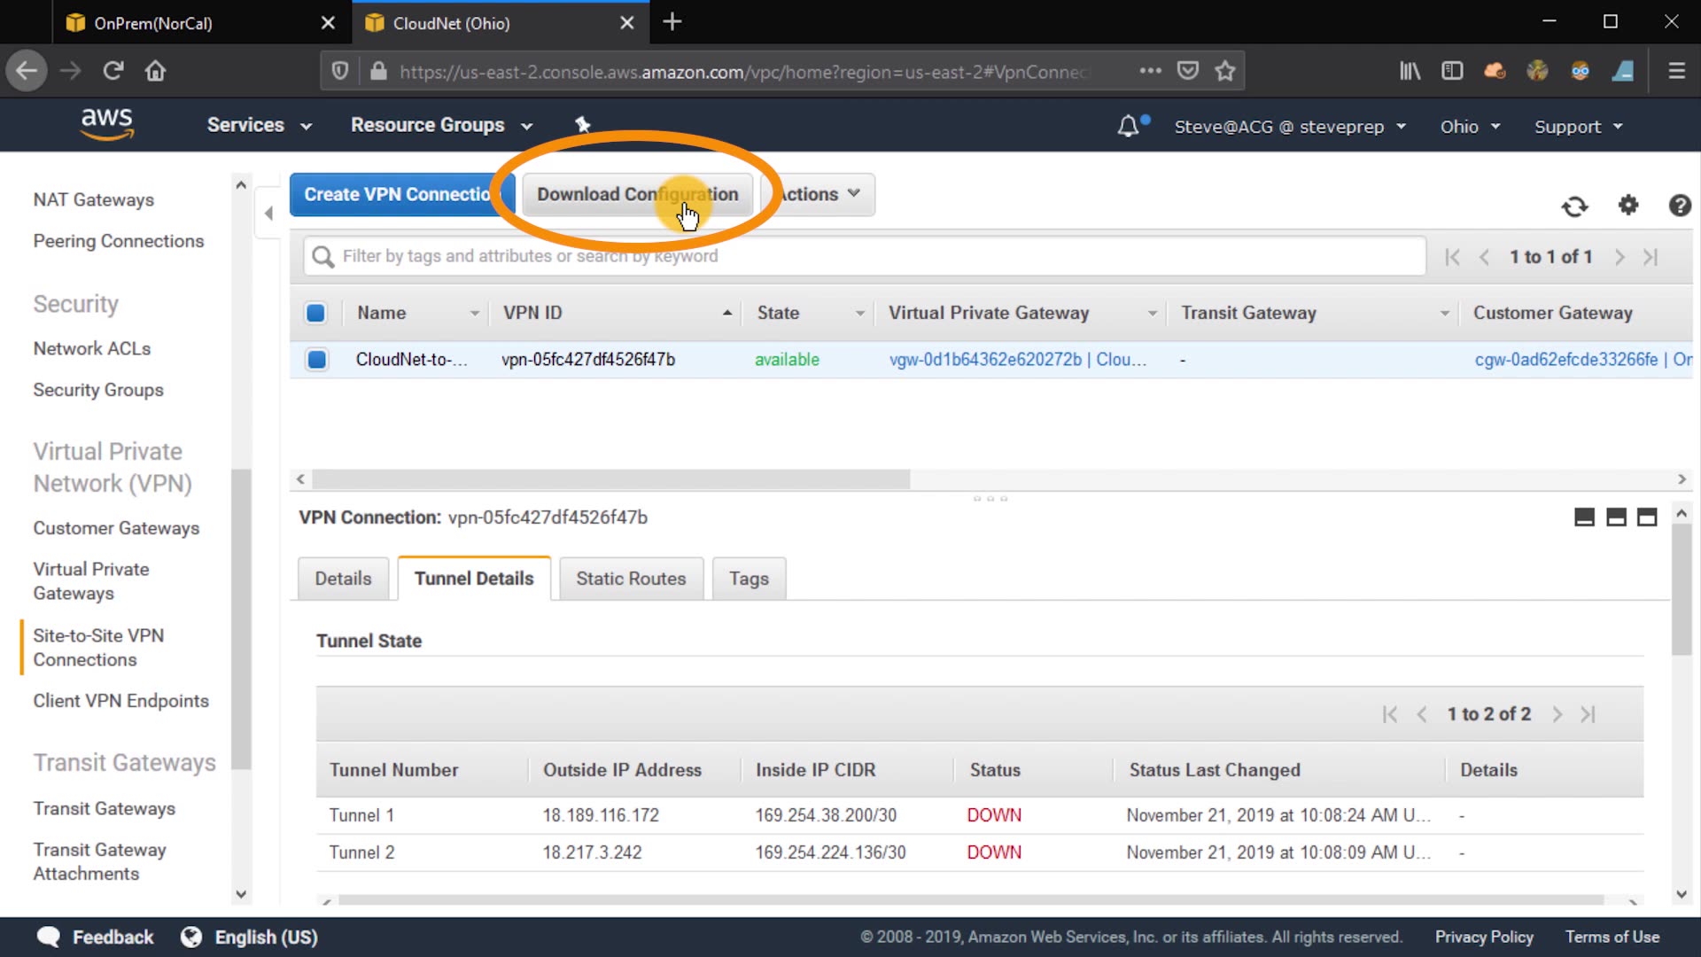The height and width of the screenshot is (957, 1701).
Task: Click the Download Configuration button
Action: 637,194
